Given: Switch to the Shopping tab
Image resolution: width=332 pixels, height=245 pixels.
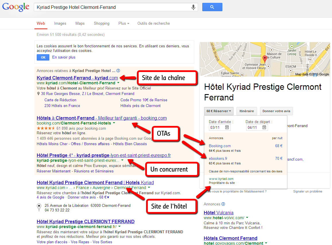Looking at the screenshot, I should 102,24.
